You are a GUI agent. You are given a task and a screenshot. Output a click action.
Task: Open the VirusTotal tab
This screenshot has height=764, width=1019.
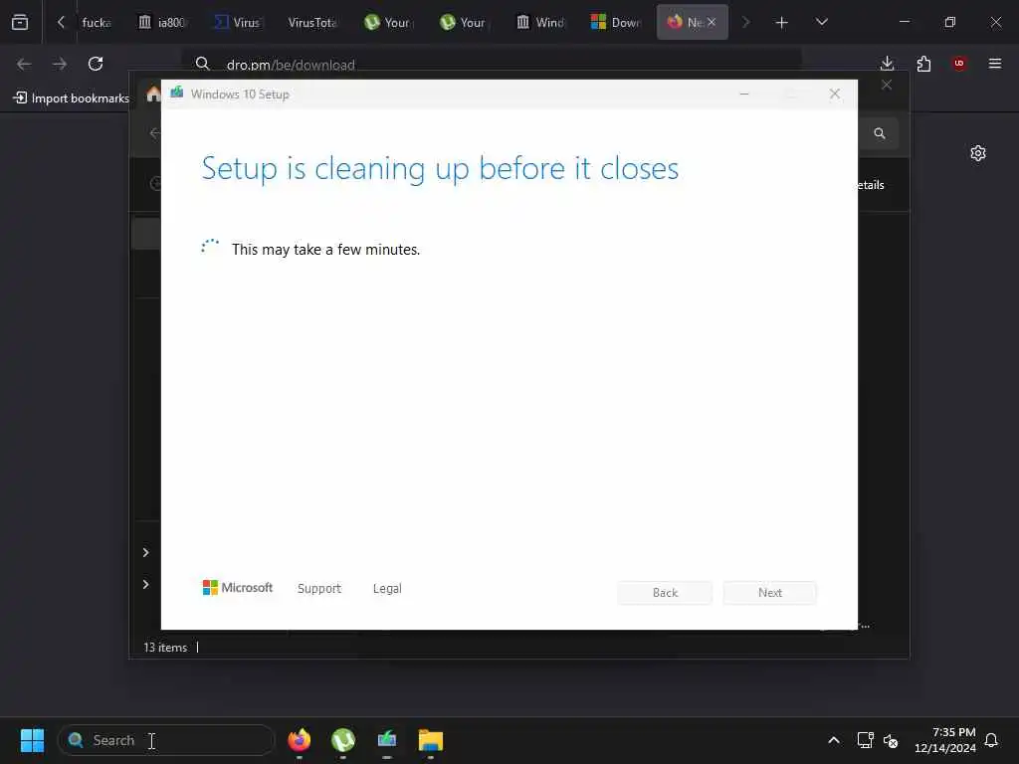(x=312, y=22)
